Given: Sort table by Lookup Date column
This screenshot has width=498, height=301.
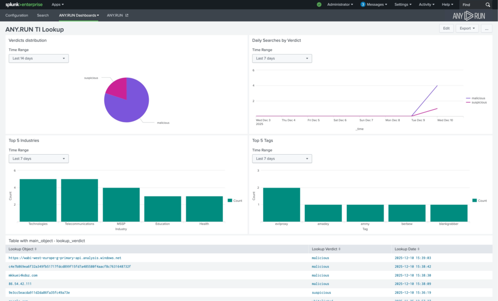Looking at the screenshot, I should click(x=407, y=249).
